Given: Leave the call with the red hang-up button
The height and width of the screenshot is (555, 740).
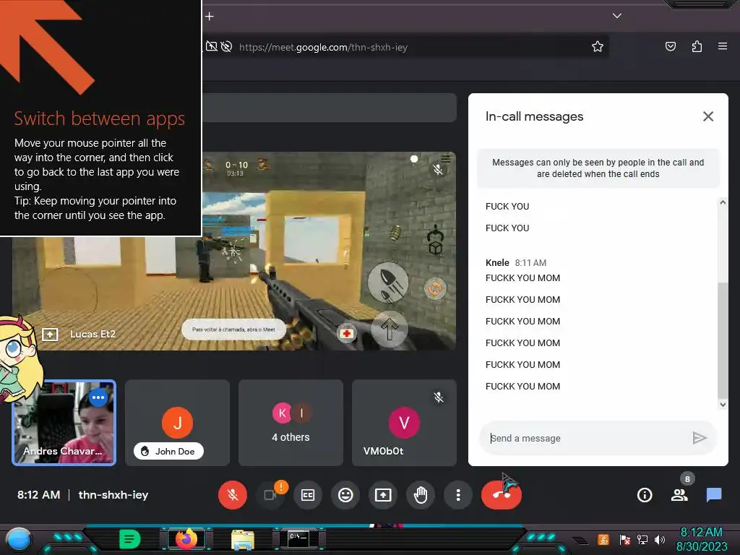Looking at the screenshot, I should coord(502,494).
